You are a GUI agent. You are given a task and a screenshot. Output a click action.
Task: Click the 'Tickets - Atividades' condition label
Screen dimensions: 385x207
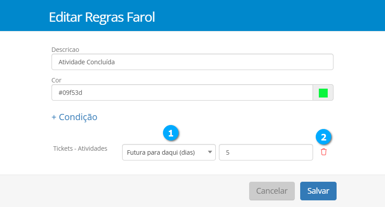coord(80,148)
